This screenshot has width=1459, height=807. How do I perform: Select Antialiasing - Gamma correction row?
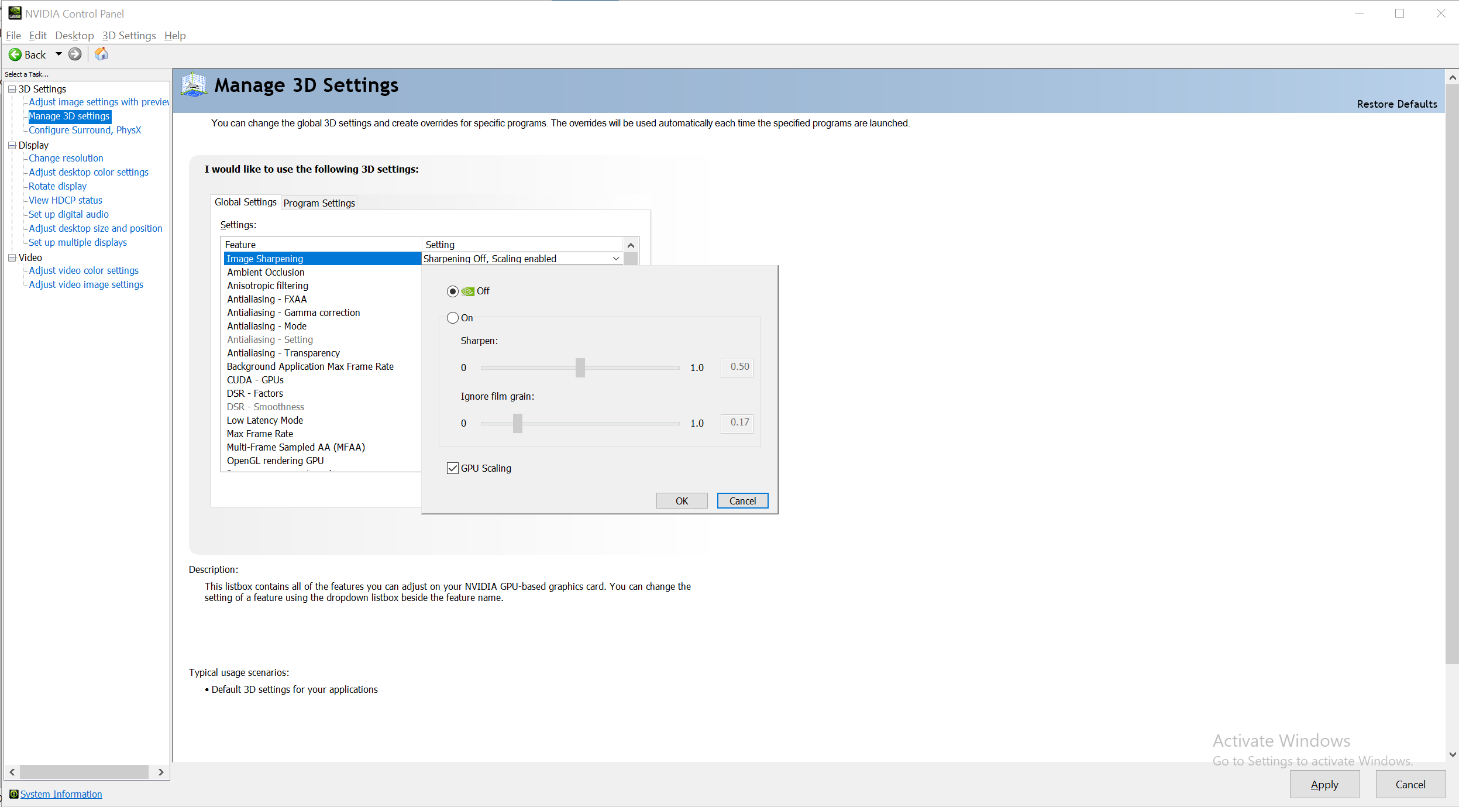(322, 313)
